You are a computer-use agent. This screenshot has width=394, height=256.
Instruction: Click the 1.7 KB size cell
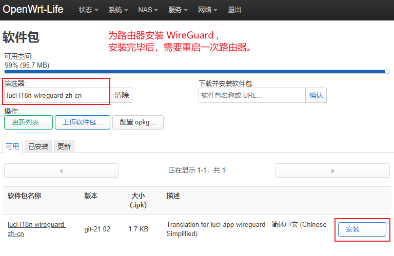(139, 229)
